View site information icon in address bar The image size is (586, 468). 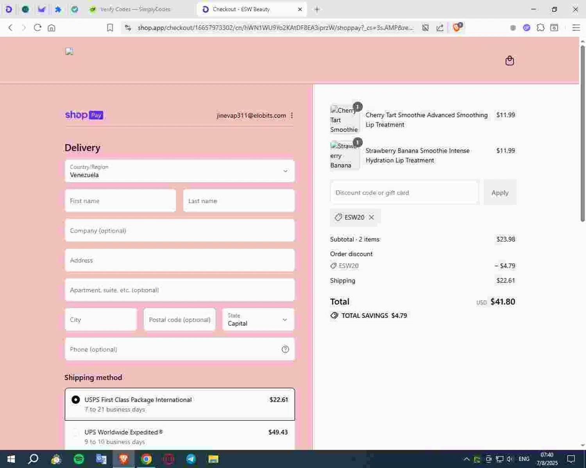tap(128, 27)
